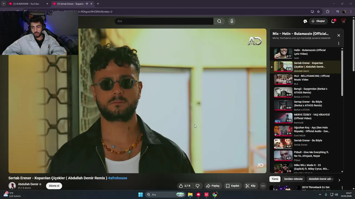
Task: Bookmark this page with the star icon
Action: click(318, 12)
